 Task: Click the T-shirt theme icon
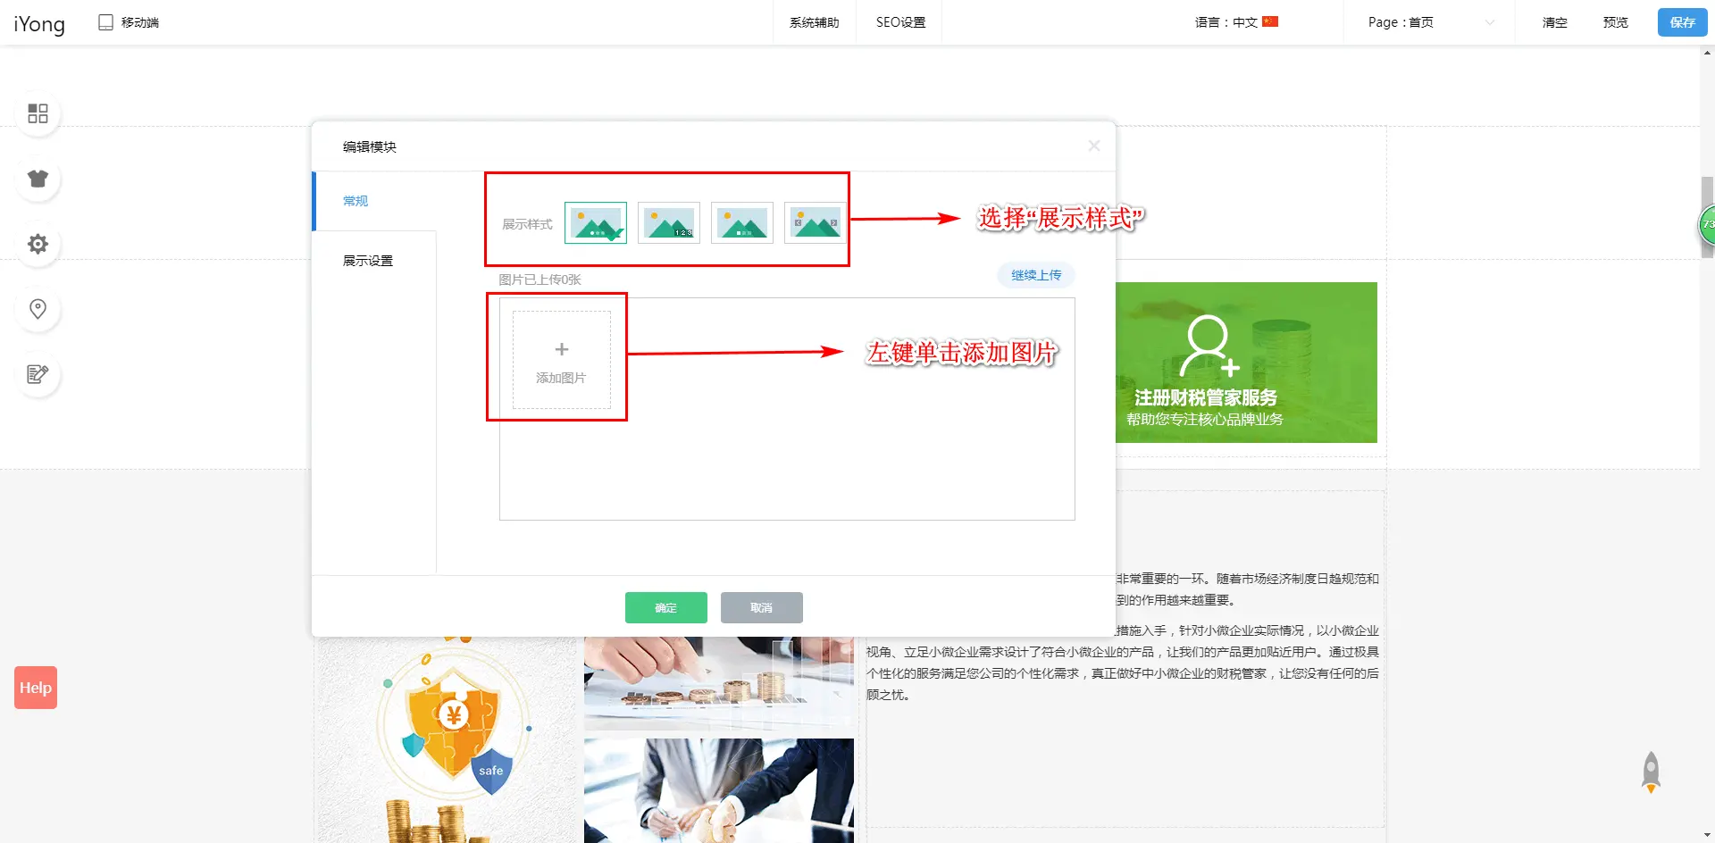click(x=38, y=179)
